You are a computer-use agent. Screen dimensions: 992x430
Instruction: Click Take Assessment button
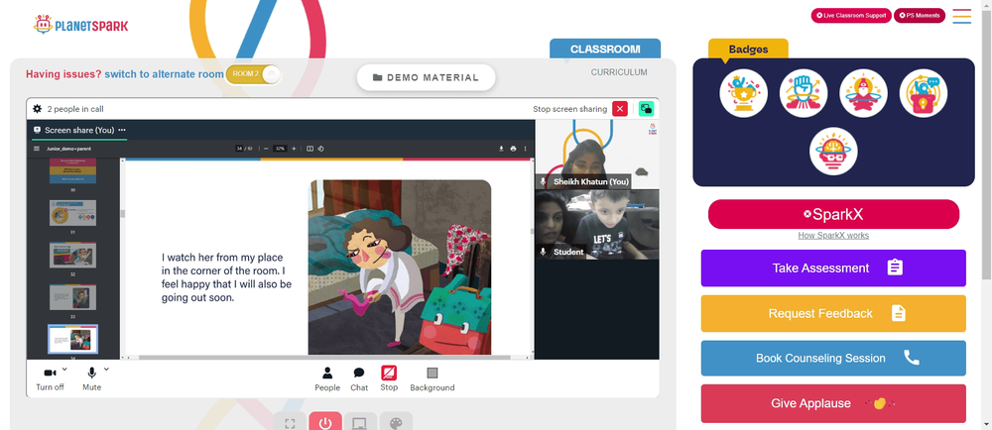[x=833, y=268]
